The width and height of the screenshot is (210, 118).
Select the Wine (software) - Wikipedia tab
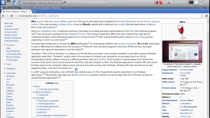(16, 12)
